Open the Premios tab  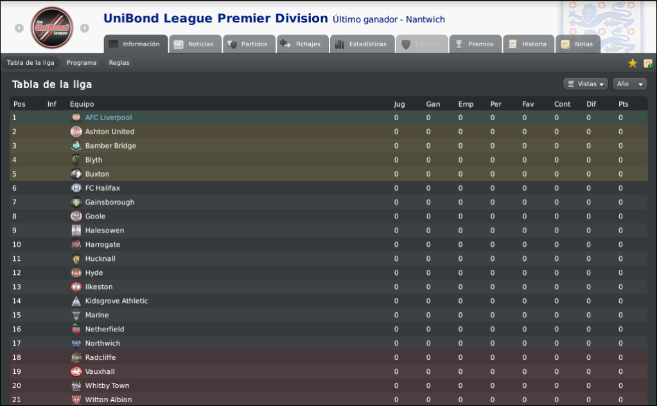coord(475,44)
